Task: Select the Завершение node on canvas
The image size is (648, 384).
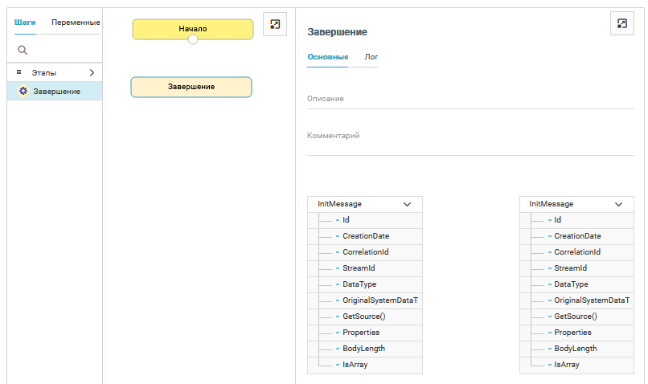Action: pyautogui.click(x=191, y=87)
